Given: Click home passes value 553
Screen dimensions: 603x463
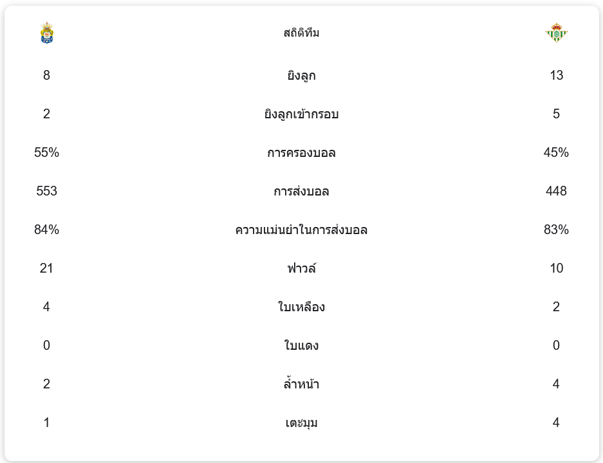Looking at the screenshot, I should [46, 191].
